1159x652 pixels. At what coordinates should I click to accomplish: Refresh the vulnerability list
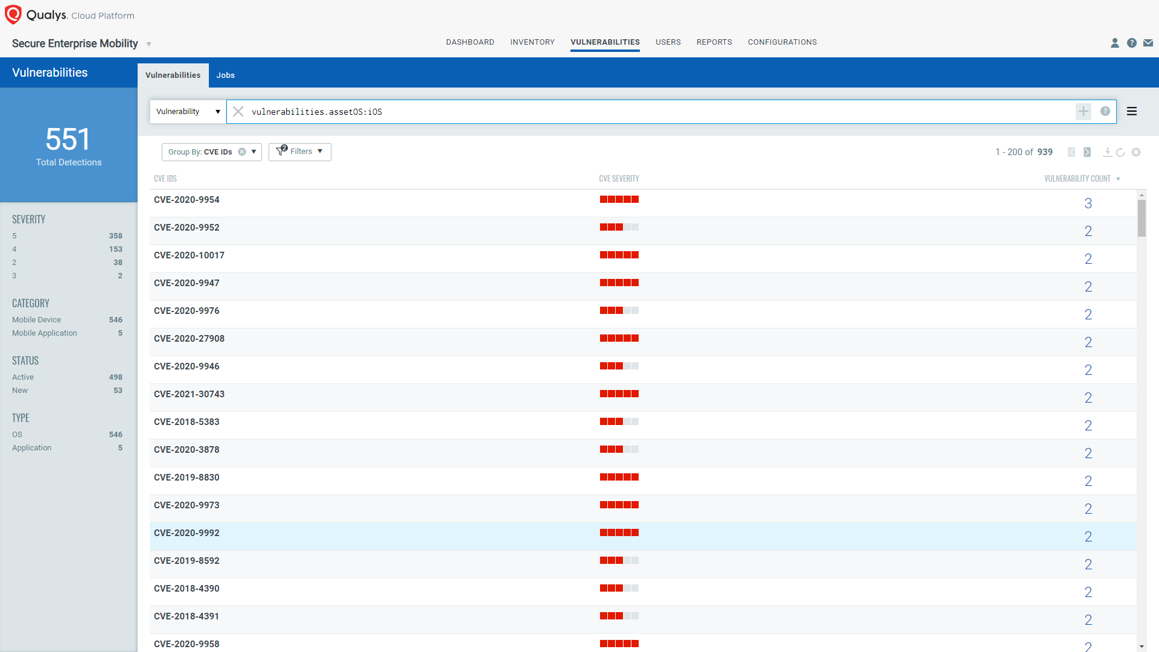tap(1120, 152)
